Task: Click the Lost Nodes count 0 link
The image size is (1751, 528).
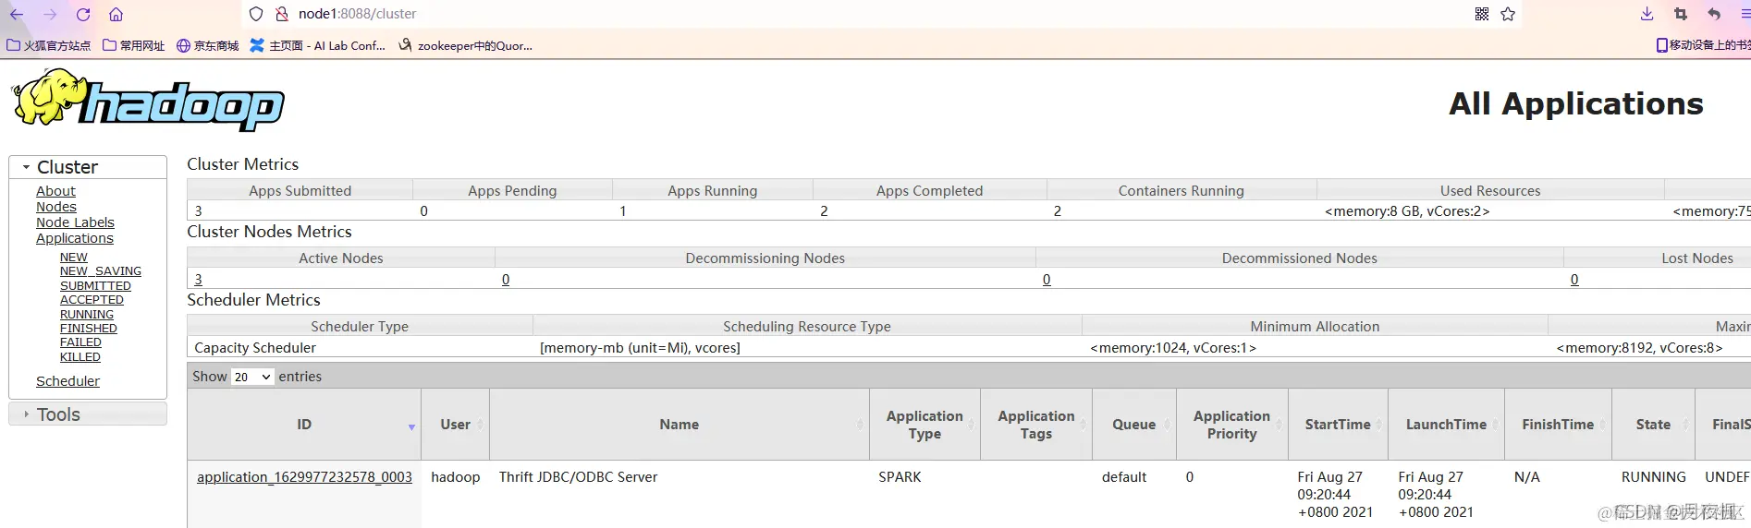Action: [x=1574, y=280]
